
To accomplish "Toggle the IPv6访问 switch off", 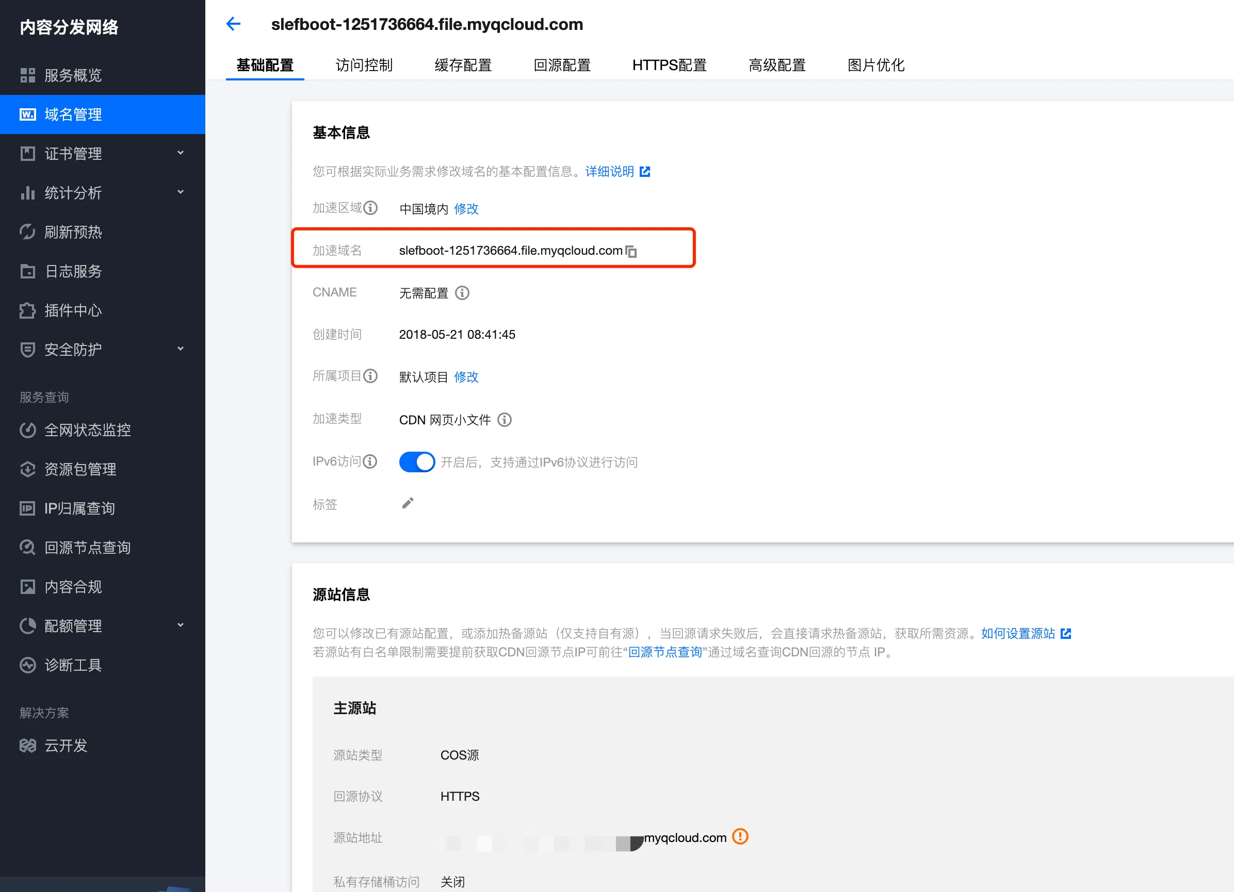I will [417, 462].
